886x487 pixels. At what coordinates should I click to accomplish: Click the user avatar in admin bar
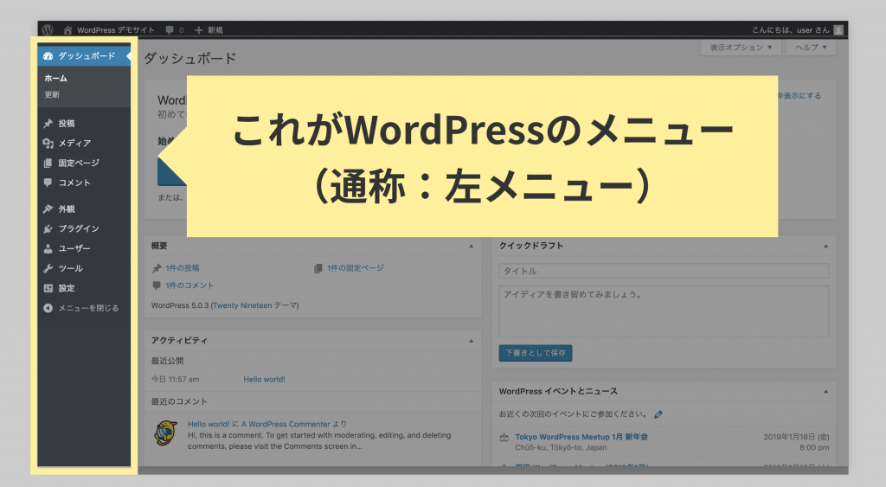(838, 30)
